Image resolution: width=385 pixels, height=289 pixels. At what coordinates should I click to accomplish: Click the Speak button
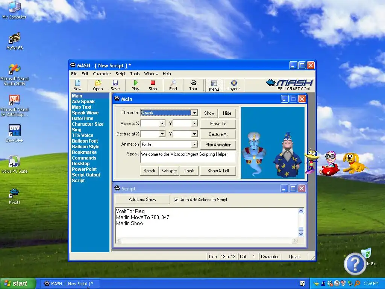tap(150, 171)
